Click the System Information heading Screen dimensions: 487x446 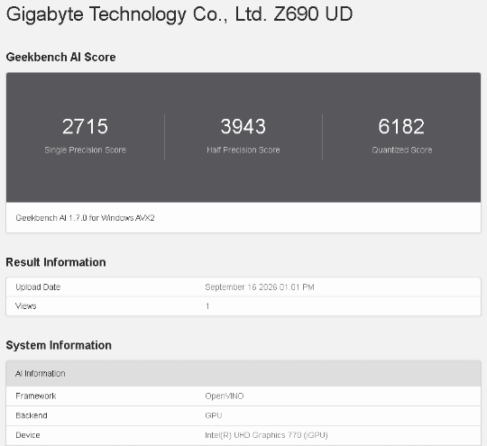59,345
